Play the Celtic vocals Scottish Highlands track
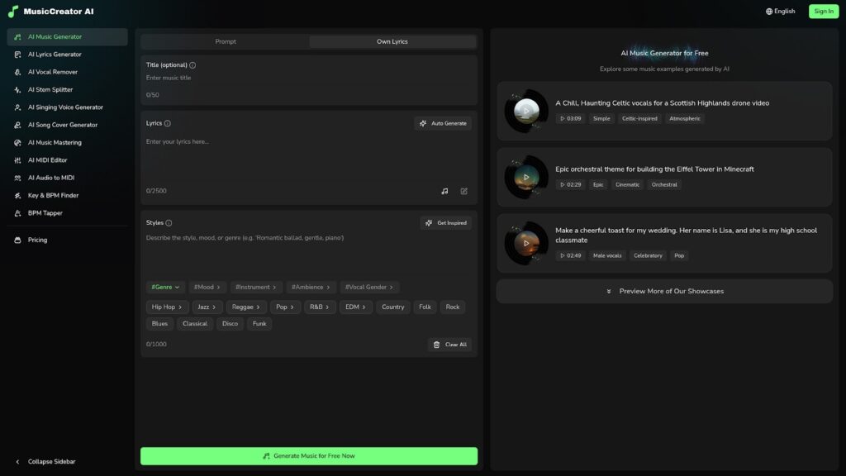 [x=526, y=111]
